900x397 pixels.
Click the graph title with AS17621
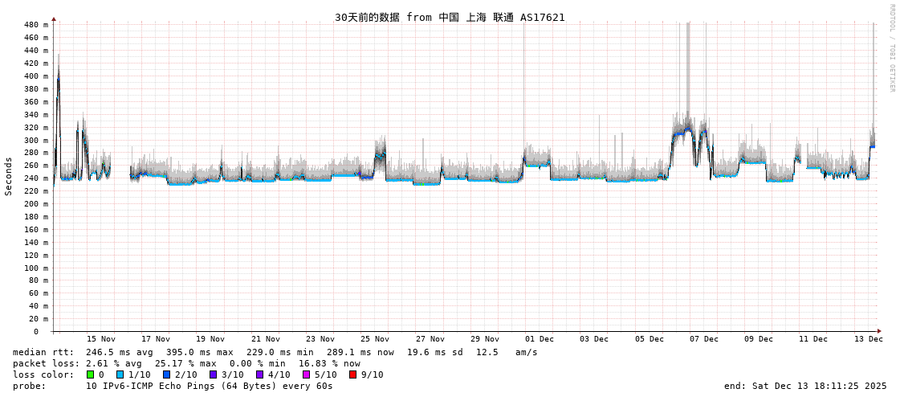pos(450,17)
